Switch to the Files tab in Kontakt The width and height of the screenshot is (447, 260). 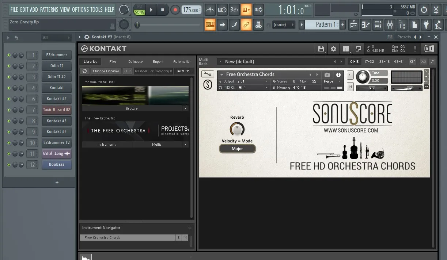coord(113,62)
